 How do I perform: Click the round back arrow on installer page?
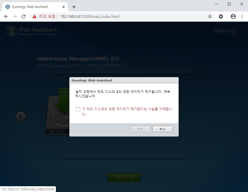click(x=21, y=116)
